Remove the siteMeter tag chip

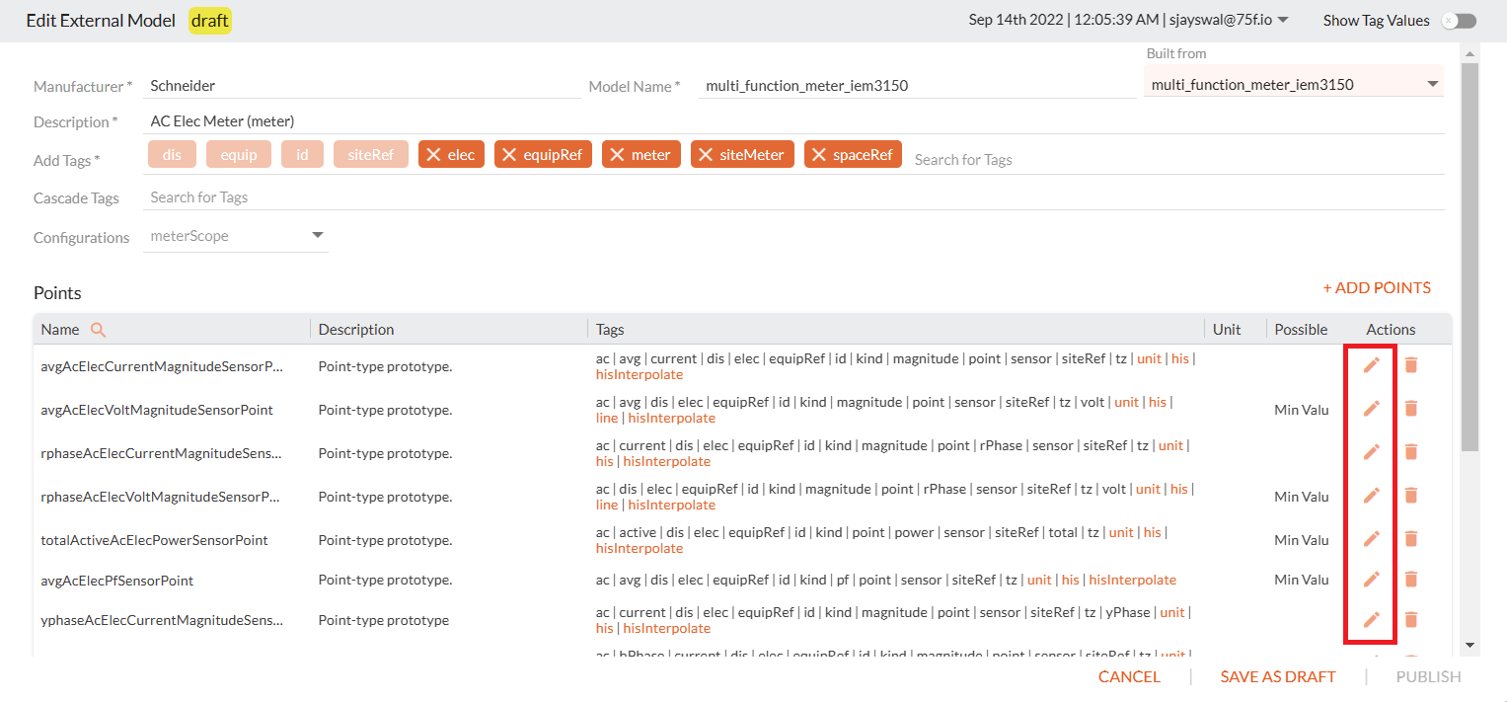[x=705, y=155]
